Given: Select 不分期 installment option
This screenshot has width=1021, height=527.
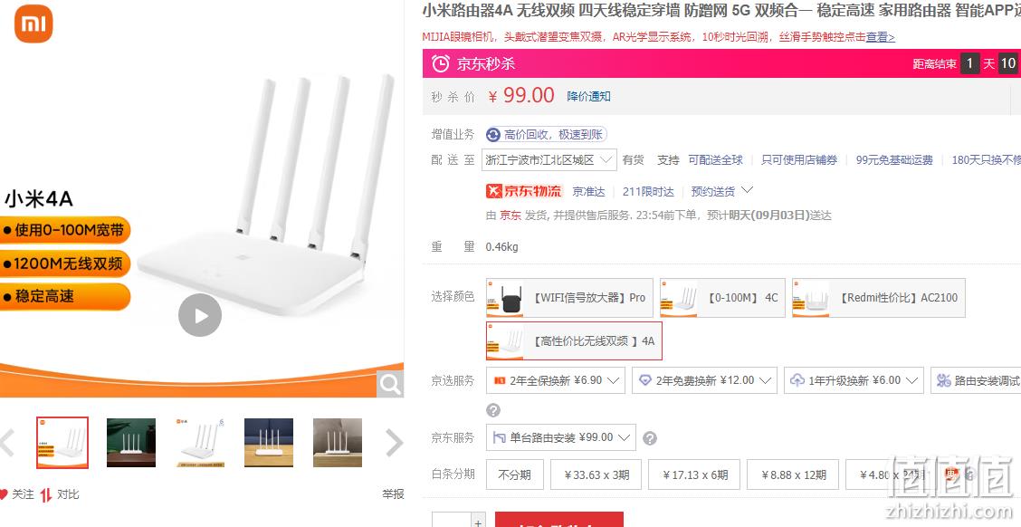Looking at the screenshot, I should click(x=514, y=474).
